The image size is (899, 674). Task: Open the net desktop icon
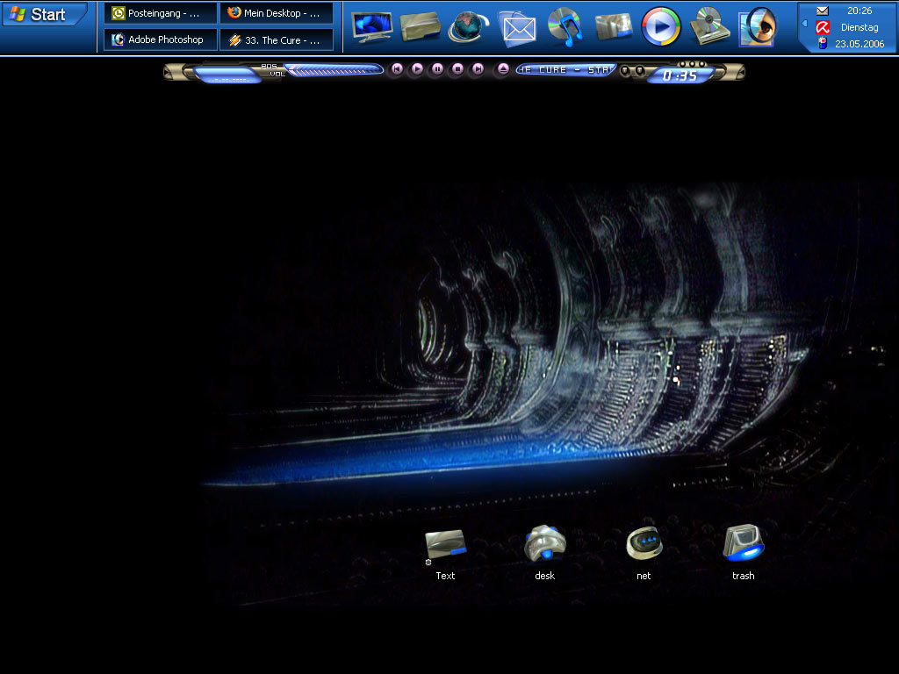[x=644, y=545]
